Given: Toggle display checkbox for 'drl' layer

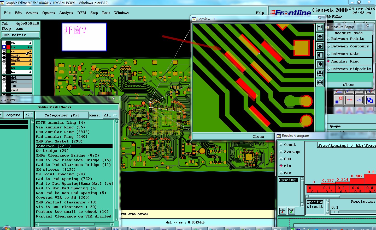Looking at the screenshot, I should [4, 78].
